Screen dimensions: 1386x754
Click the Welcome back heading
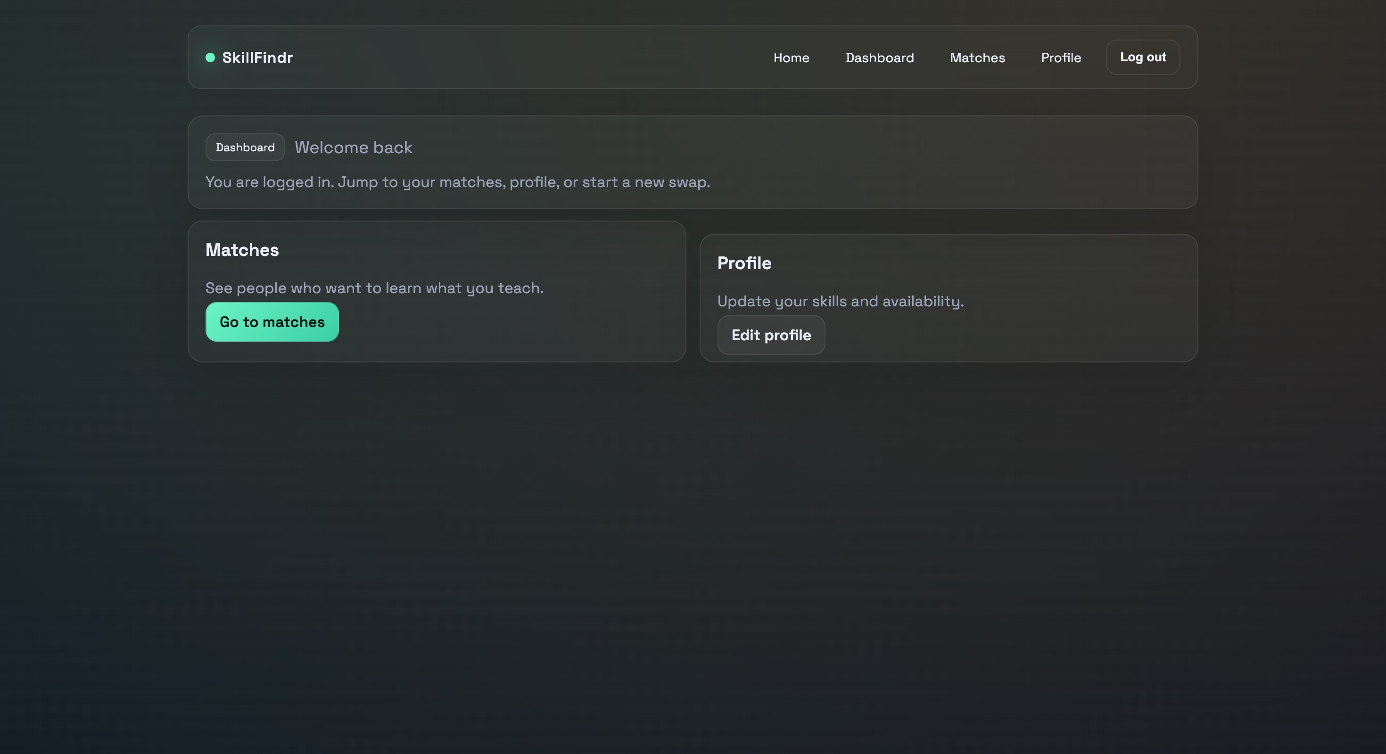[x=354, y=148]
